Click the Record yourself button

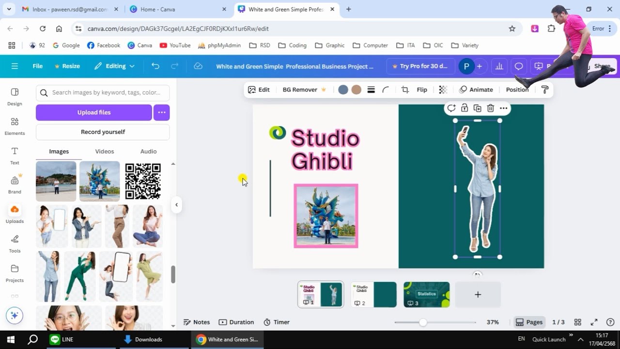[103, 132]
